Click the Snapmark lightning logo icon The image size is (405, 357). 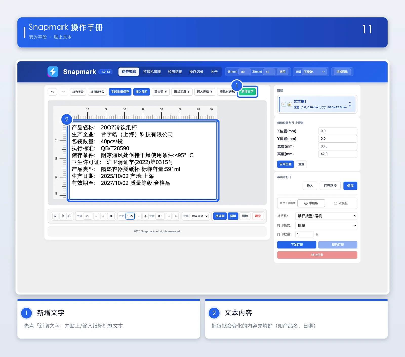53,72
